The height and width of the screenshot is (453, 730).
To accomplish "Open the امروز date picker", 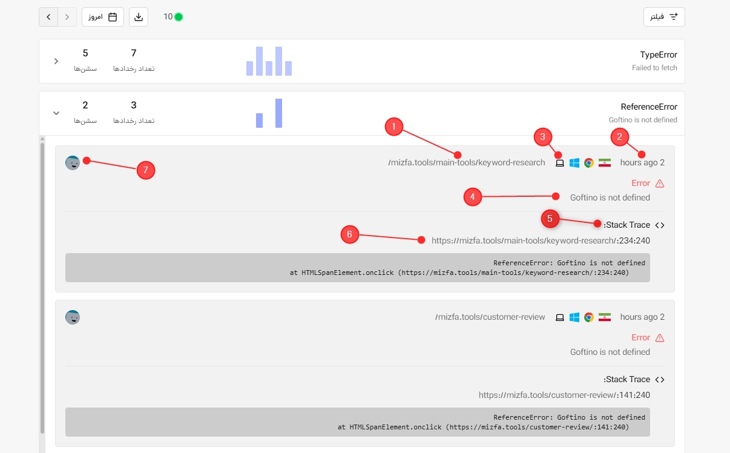I will coord(103,17).
